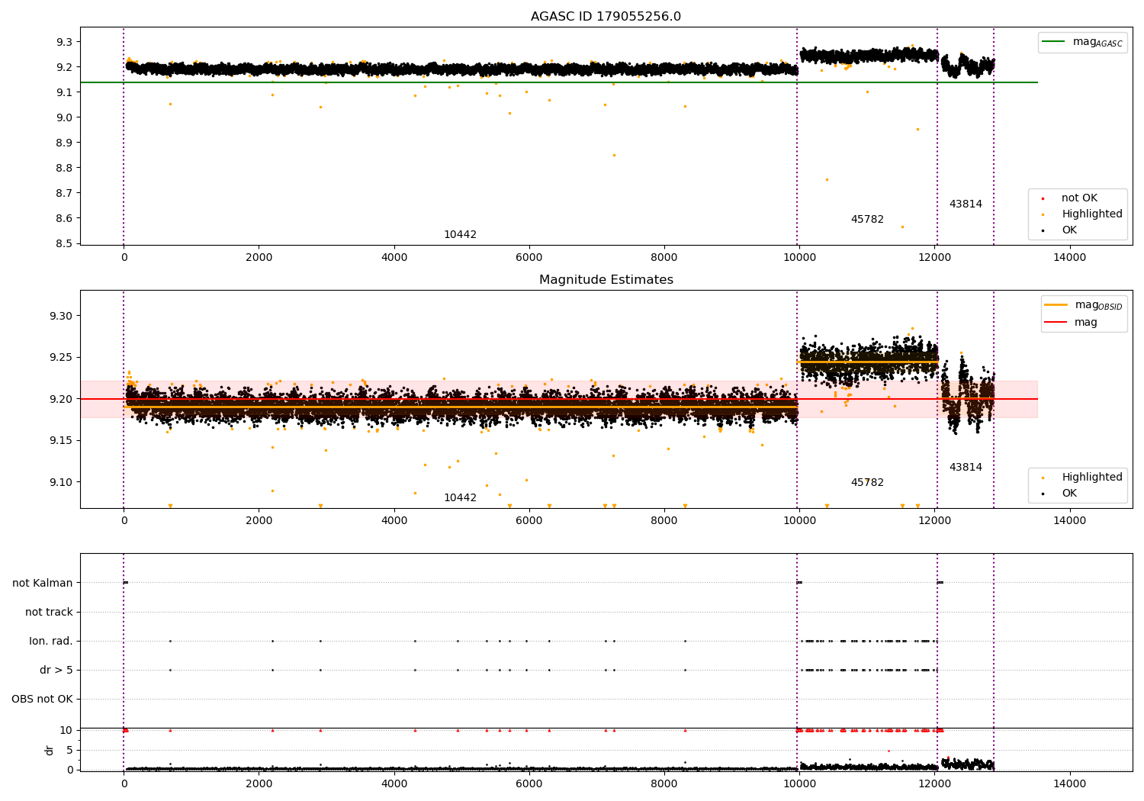Click the '10' tick on the dr axis
The height and width of the screenshot is (801, 1144).
pyautogui.click(x=66, y=731)
